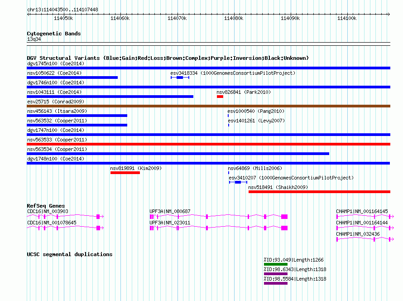Open gene CHAMP1|NM_001164145 label
The image size is (403, 301).
[x=362, y=211]
